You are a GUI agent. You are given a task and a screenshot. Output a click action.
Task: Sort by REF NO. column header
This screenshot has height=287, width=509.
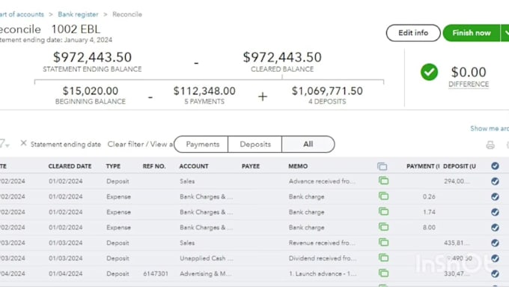click(x=154, y=166)
